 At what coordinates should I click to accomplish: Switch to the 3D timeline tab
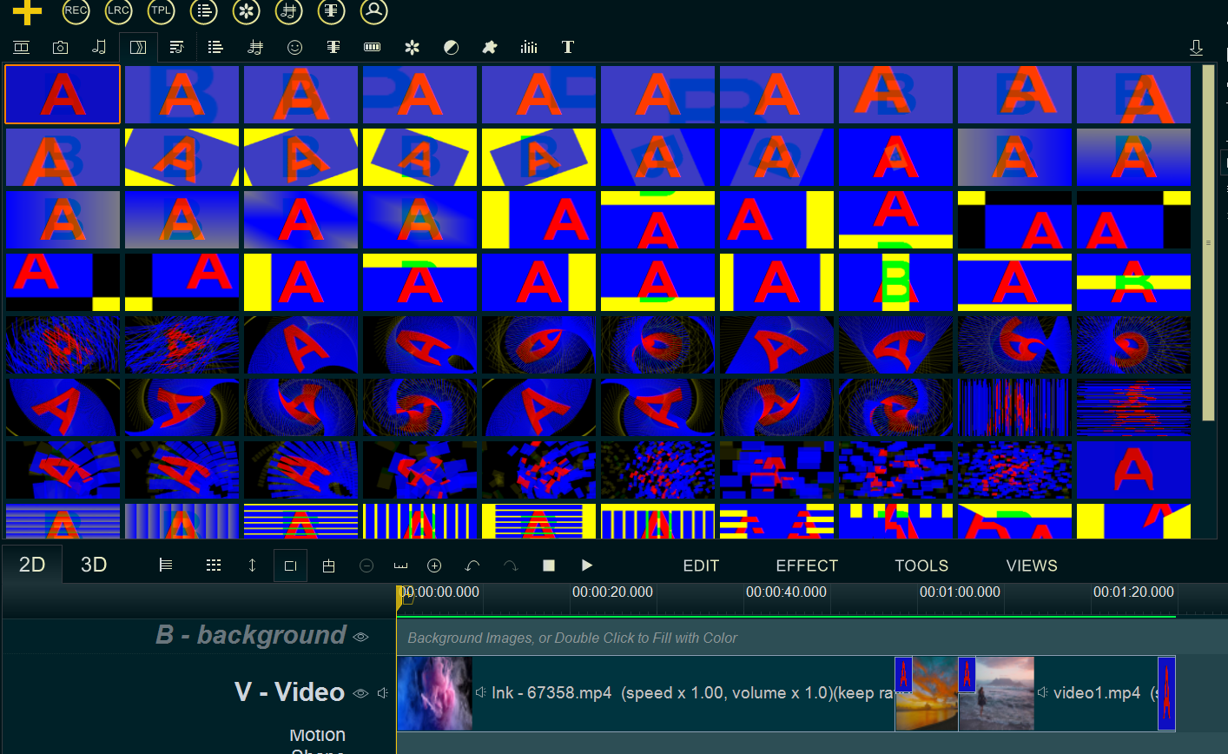coord(94,565)
